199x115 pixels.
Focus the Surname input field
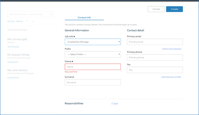click(x=93, y=82)
